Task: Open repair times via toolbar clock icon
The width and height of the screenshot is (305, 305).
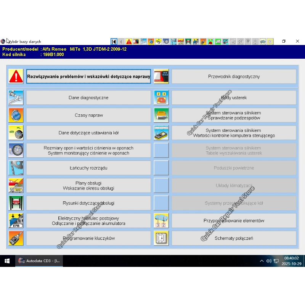Action: coord(151,42)
